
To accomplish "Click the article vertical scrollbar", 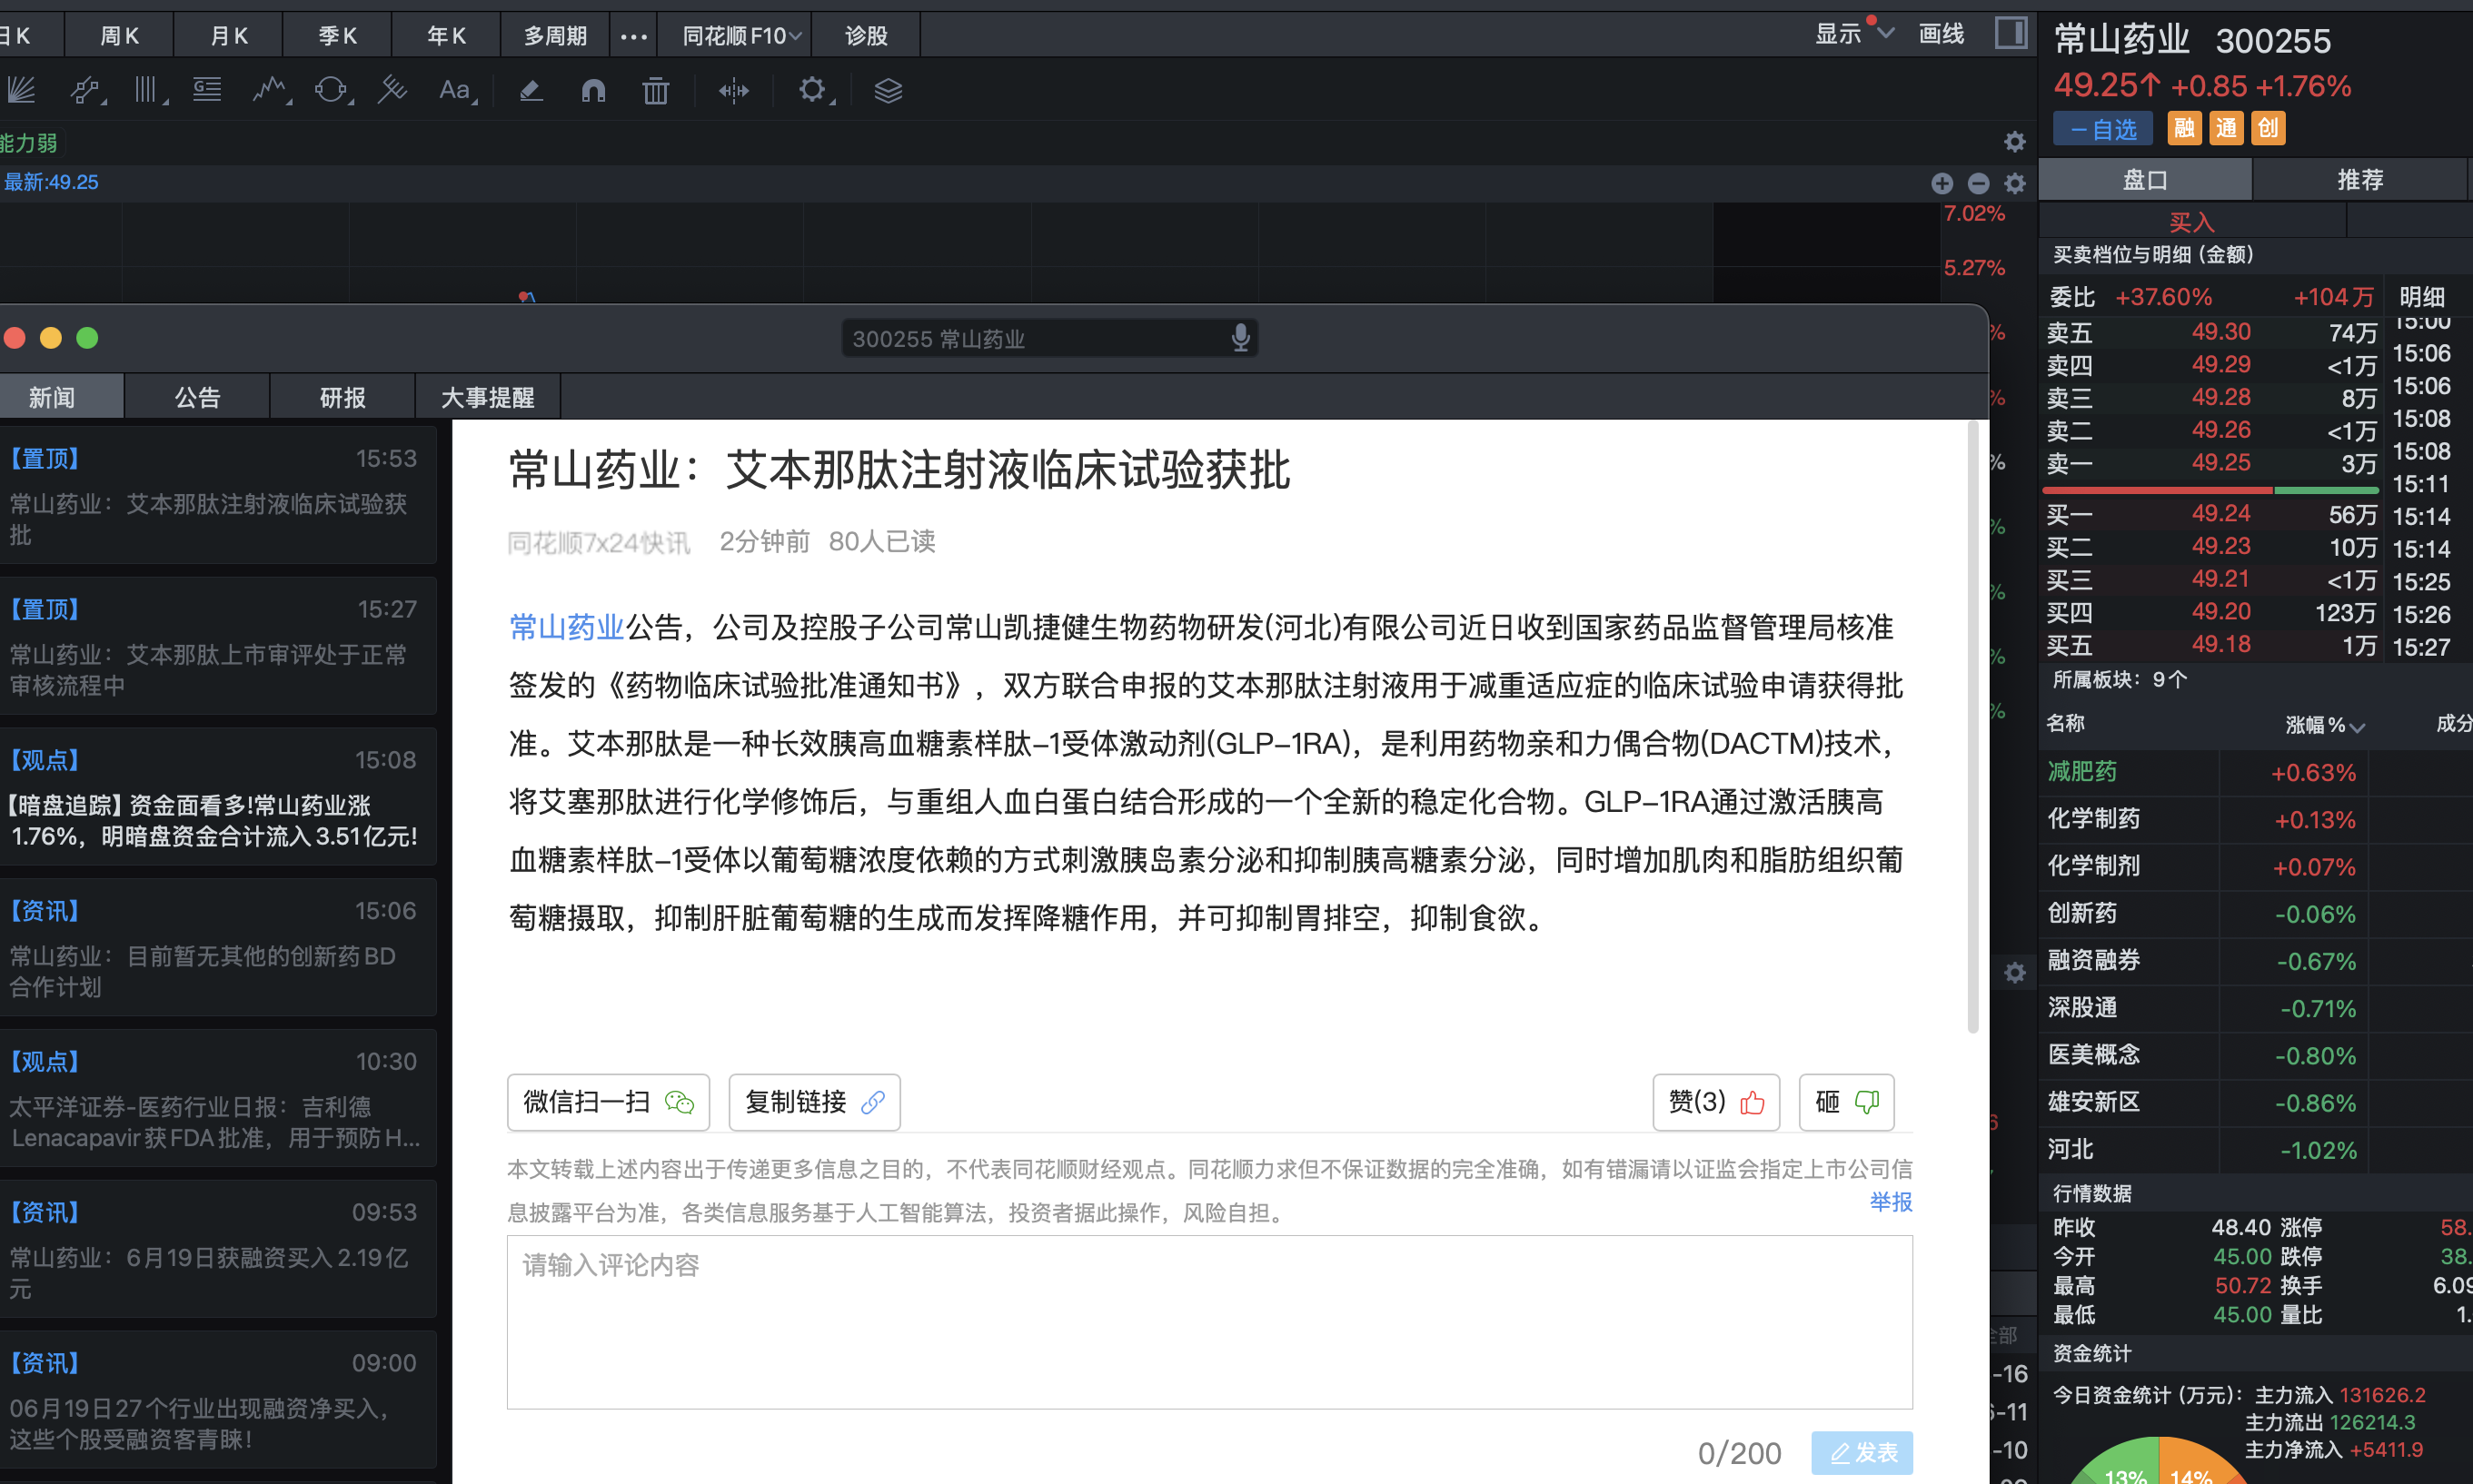I will 1972,728.
